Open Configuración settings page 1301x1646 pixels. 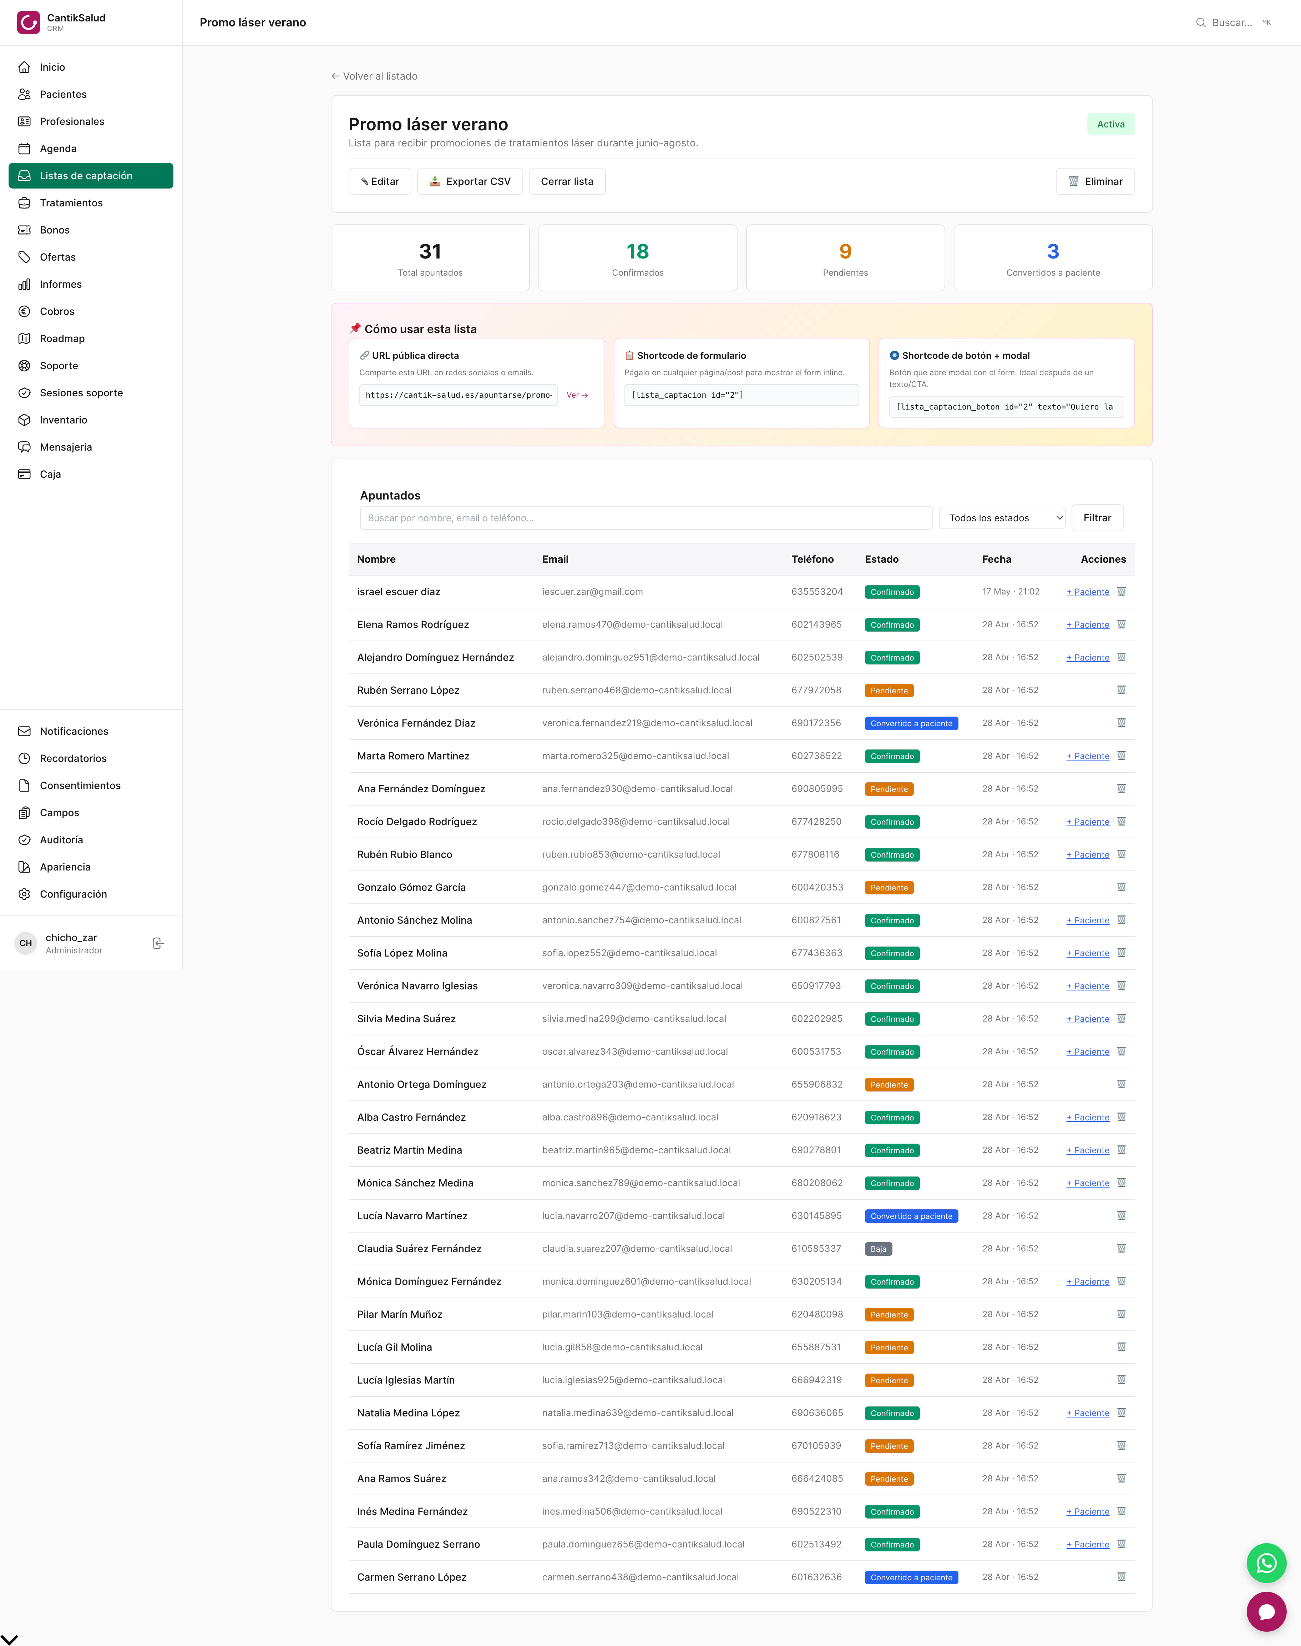(x=91, y=894)
